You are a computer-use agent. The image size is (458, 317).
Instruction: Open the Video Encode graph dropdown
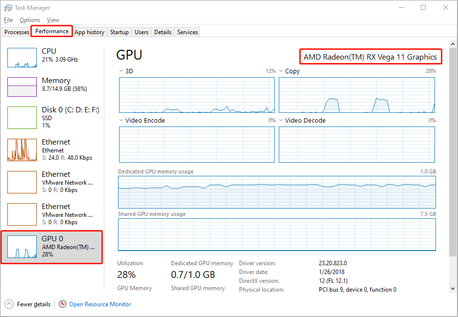[x=121, y=120]
